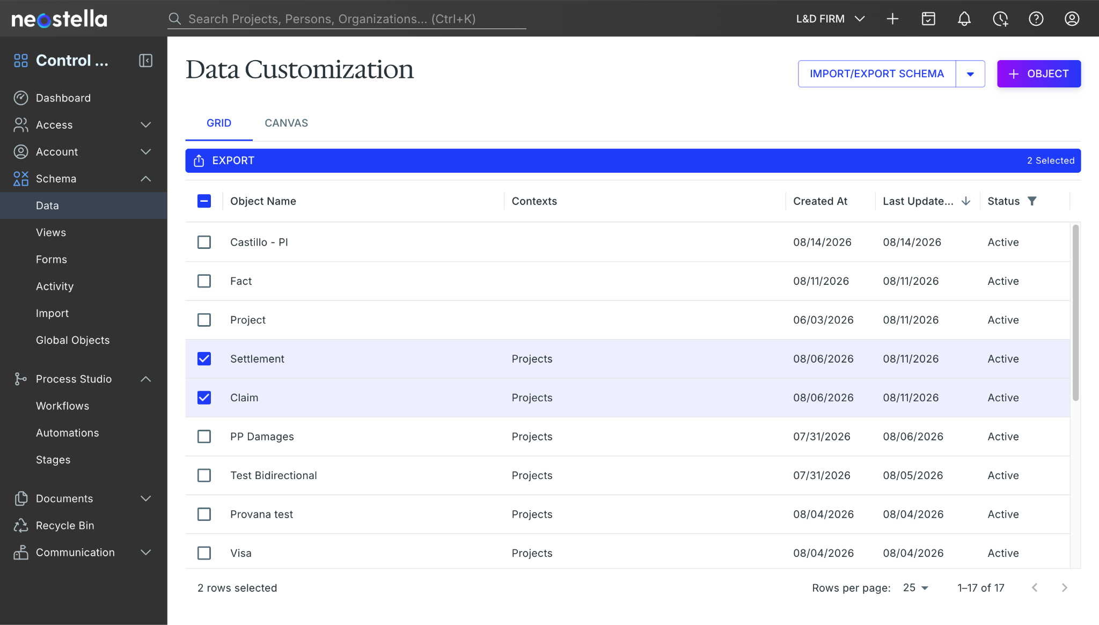Click the global search field
This screenshot has width=1099, height=625.
tap(347, 19)
